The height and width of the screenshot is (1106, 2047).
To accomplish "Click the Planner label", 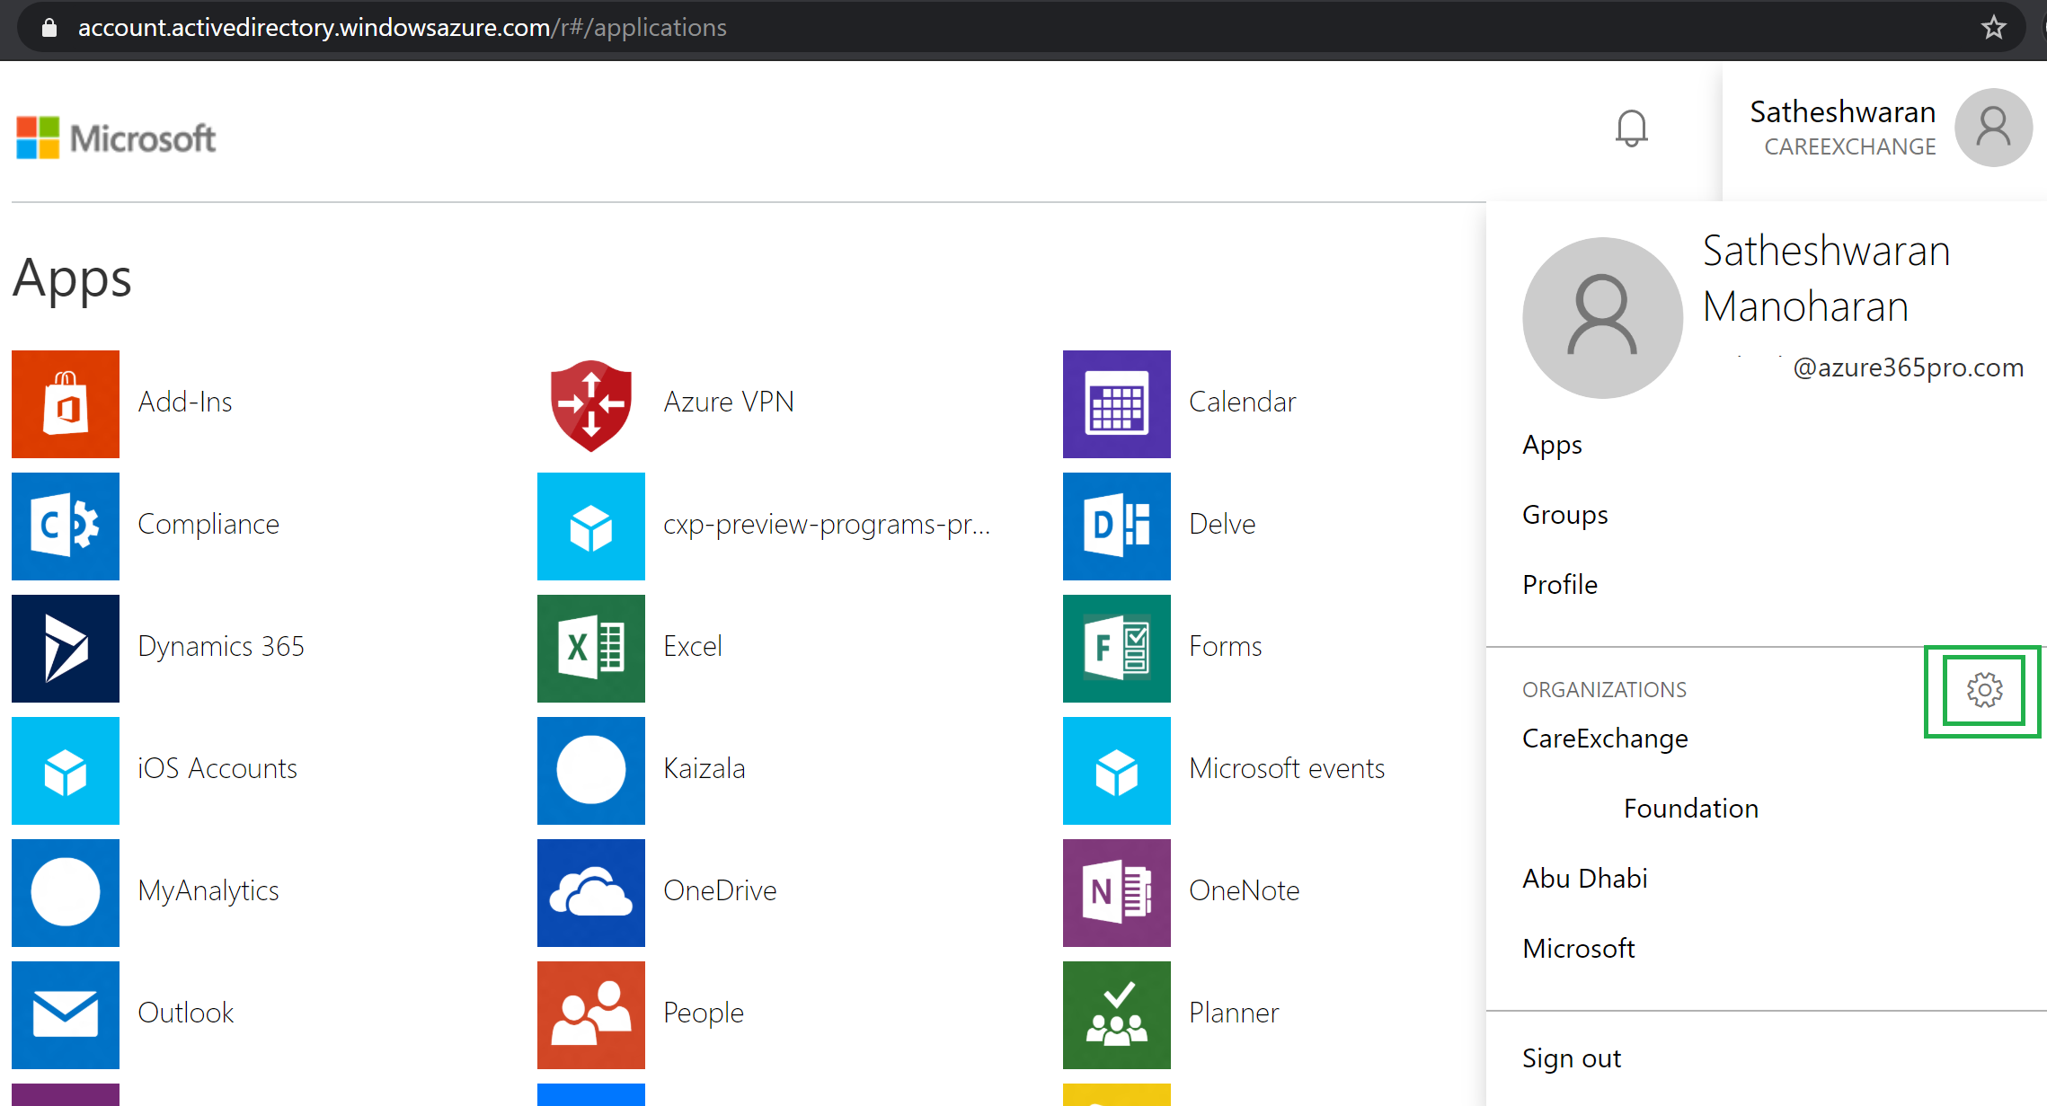I will [x=1234, y=1013].
